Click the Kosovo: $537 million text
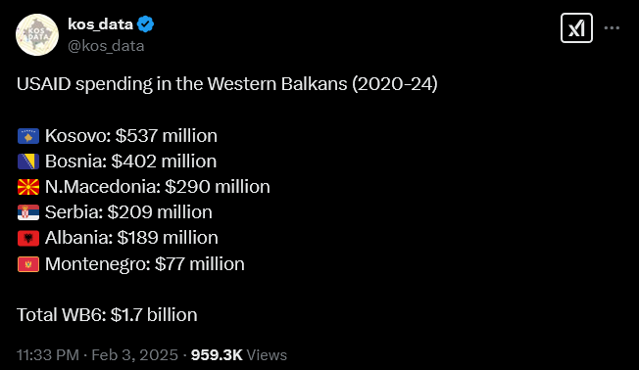Image resolution: width=639 pixels, height=370 pixels. (x=131, y=136)
